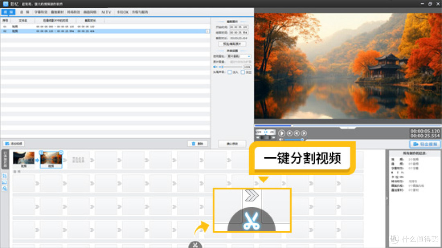Click the empty add-video placeholder after clips
This screenshot has width=442, height=248.
pos(78,160)
